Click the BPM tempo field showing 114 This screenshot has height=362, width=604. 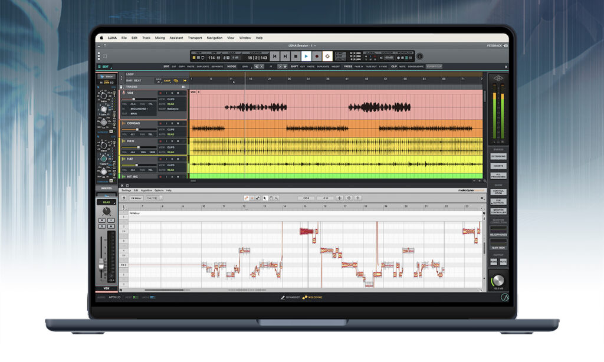[x=211, y=57]
